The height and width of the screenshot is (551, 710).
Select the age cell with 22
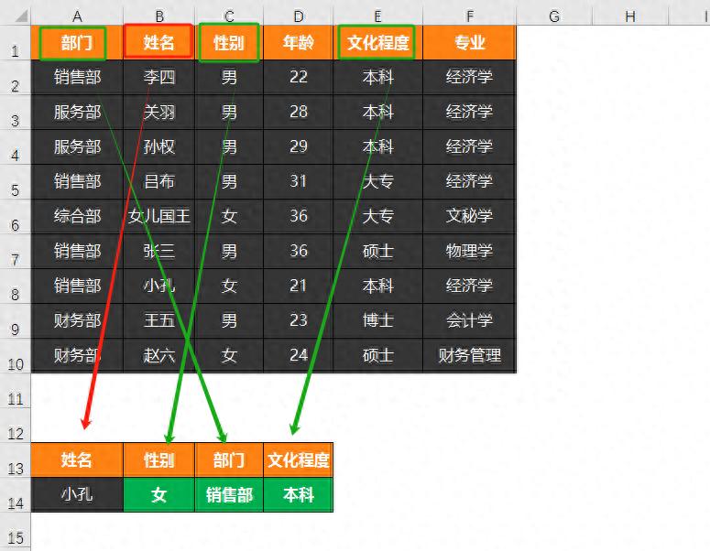pos(298,78)
